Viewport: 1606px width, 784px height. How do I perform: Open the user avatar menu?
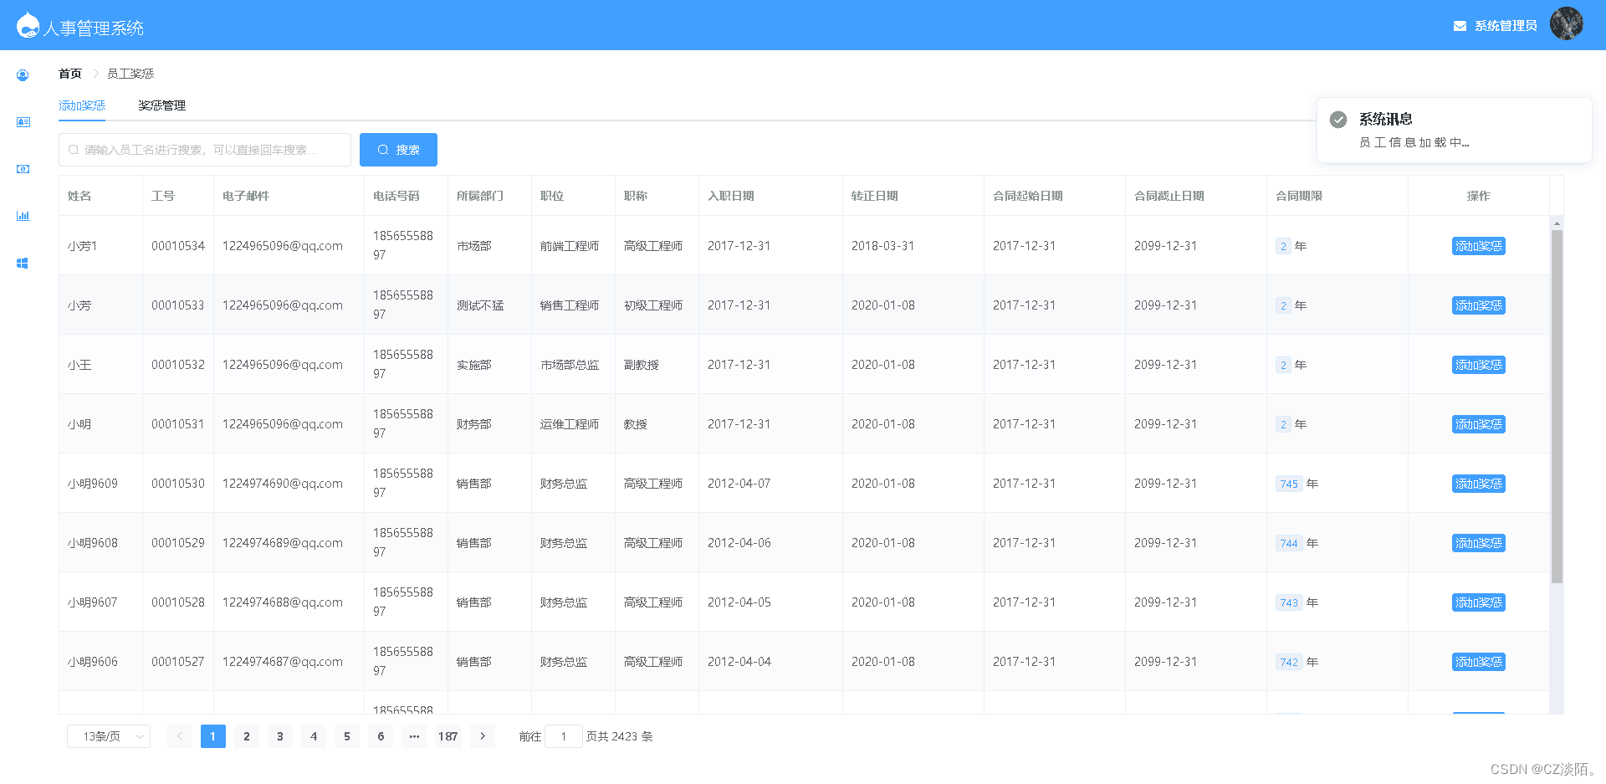1566,24
